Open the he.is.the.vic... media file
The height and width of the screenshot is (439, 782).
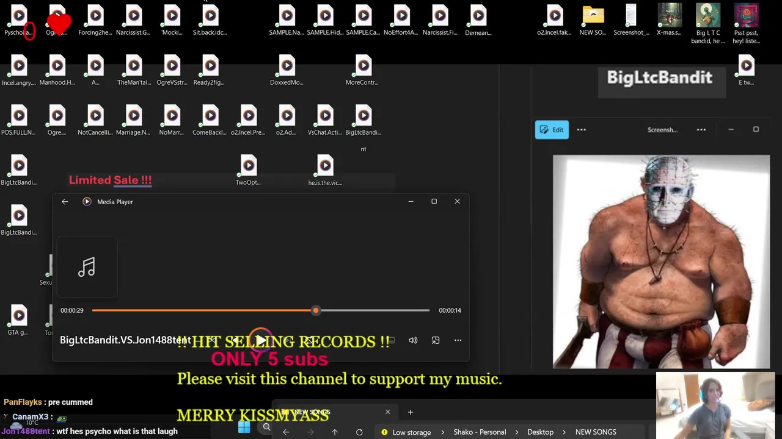point(325,171)
